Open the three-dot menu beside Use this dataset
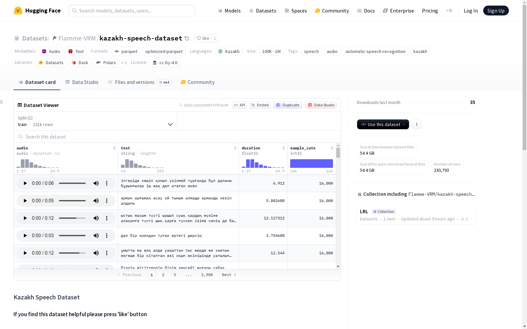 tap(417, 124)
